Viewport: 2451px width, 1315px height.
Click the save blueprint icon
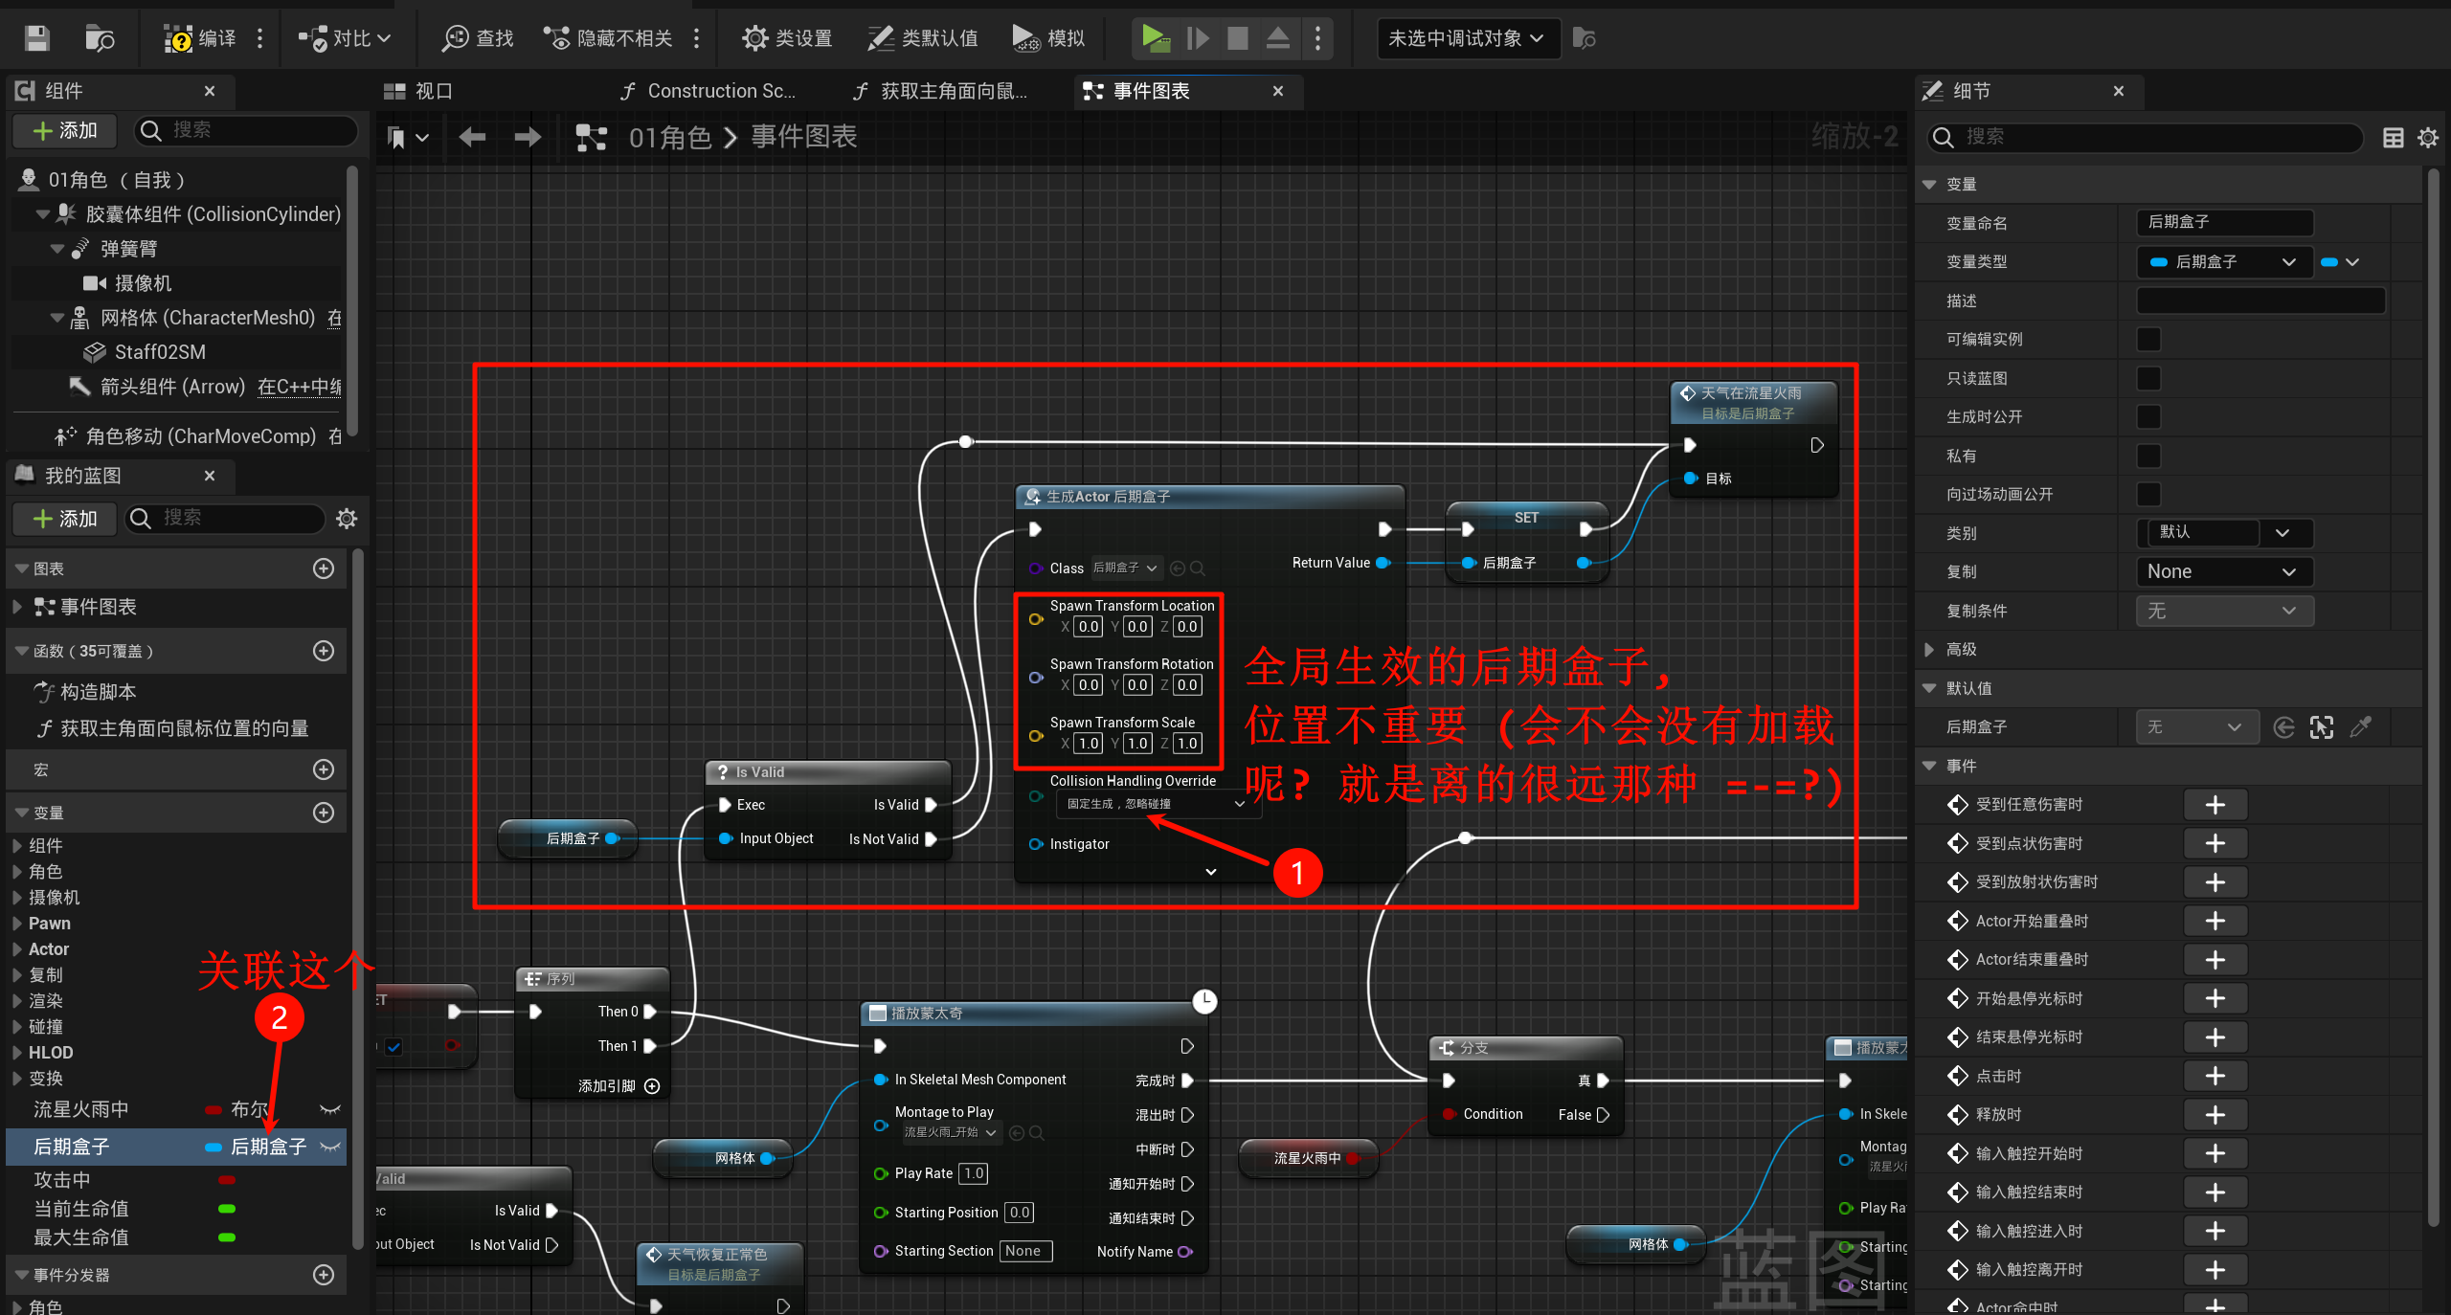(x=36, y=38)
